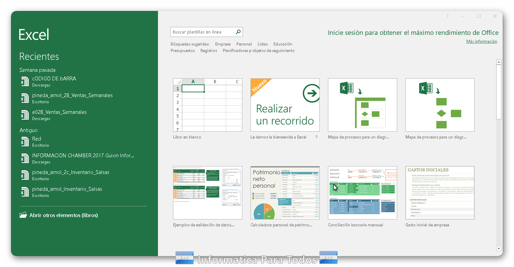
Task: Select the "Empresa" suggested search
Action: click(x=223, y=44)
